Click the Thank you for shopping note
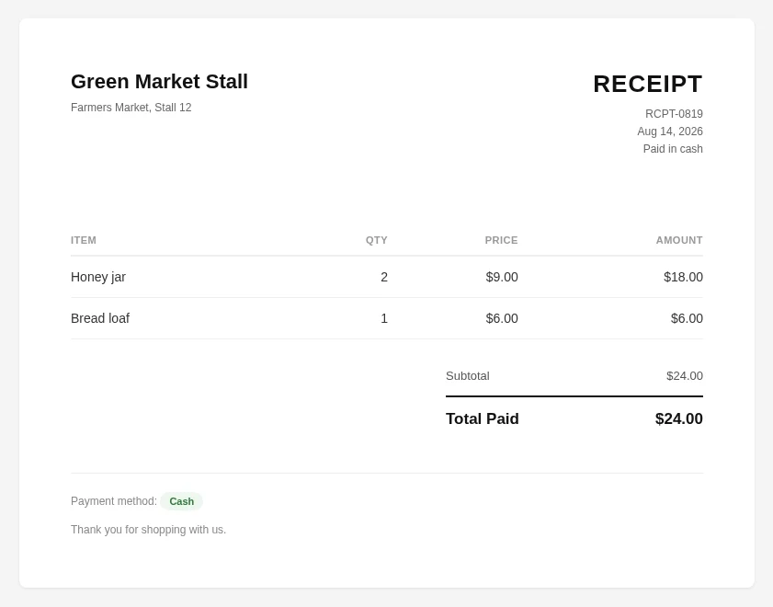The height and width of the screenshot is (607, 773). 148,530
